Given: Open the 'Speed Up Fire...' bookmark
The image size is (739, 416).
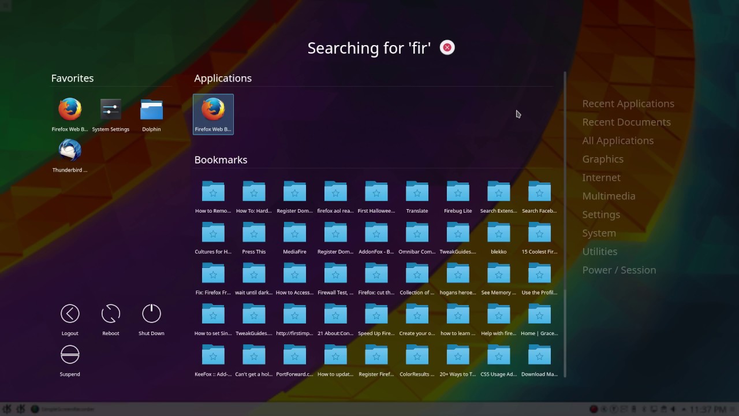Looking at the screenshot, I should [x=376, y=320].
